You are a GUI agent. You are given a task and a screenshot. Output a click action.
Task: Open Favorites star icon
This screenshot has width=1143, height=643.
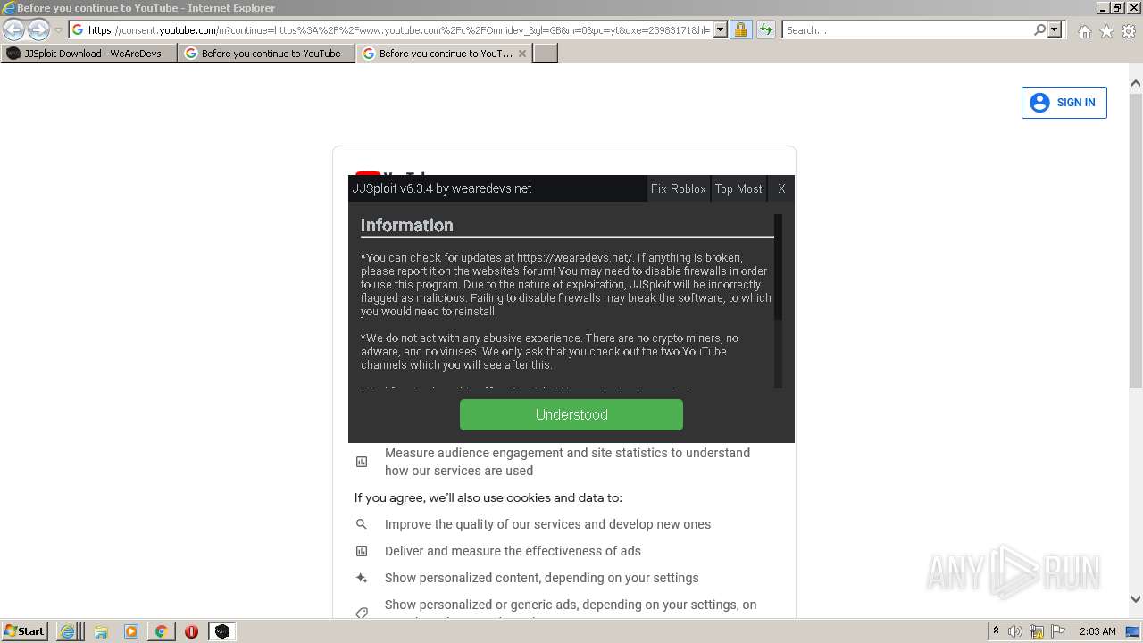[x=1106, y=31]
